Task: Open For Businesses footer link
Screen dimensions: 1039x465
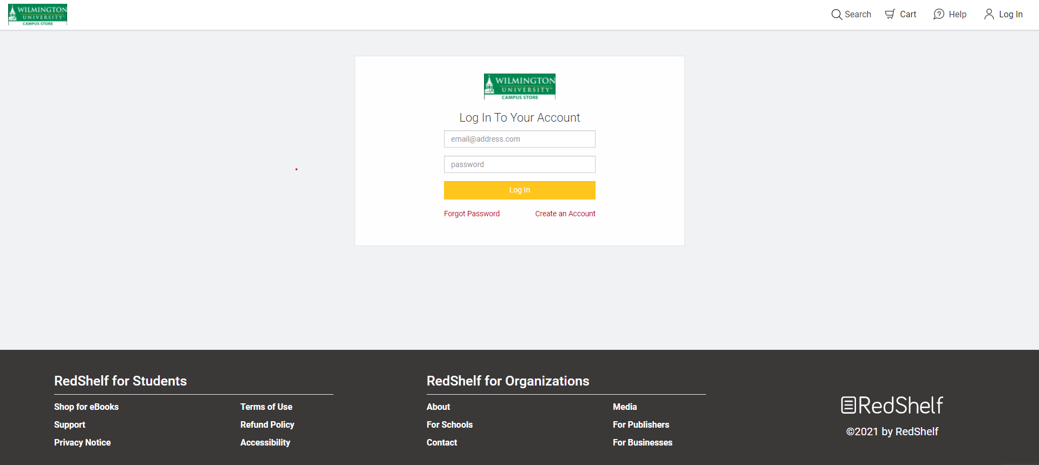Action: tap(643, 442)
